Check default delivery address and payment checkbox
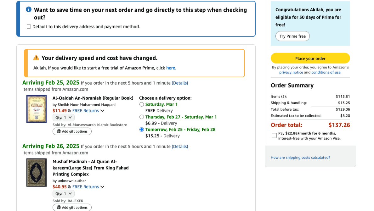 [x=29, y=27]
